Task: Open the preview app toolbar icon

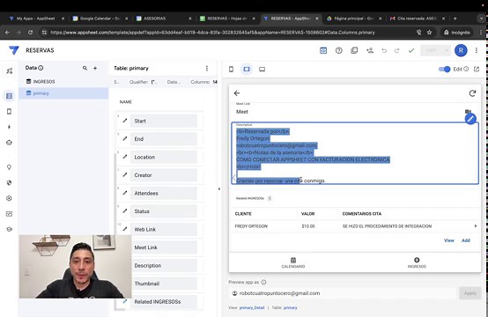Action: pos(323,50)
